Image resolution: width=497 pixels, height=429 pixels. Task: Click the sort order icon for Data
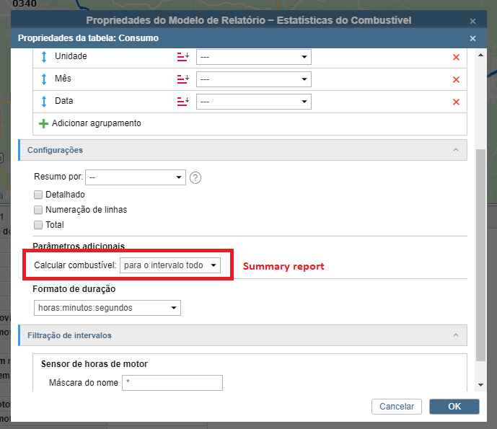point(182,102)
